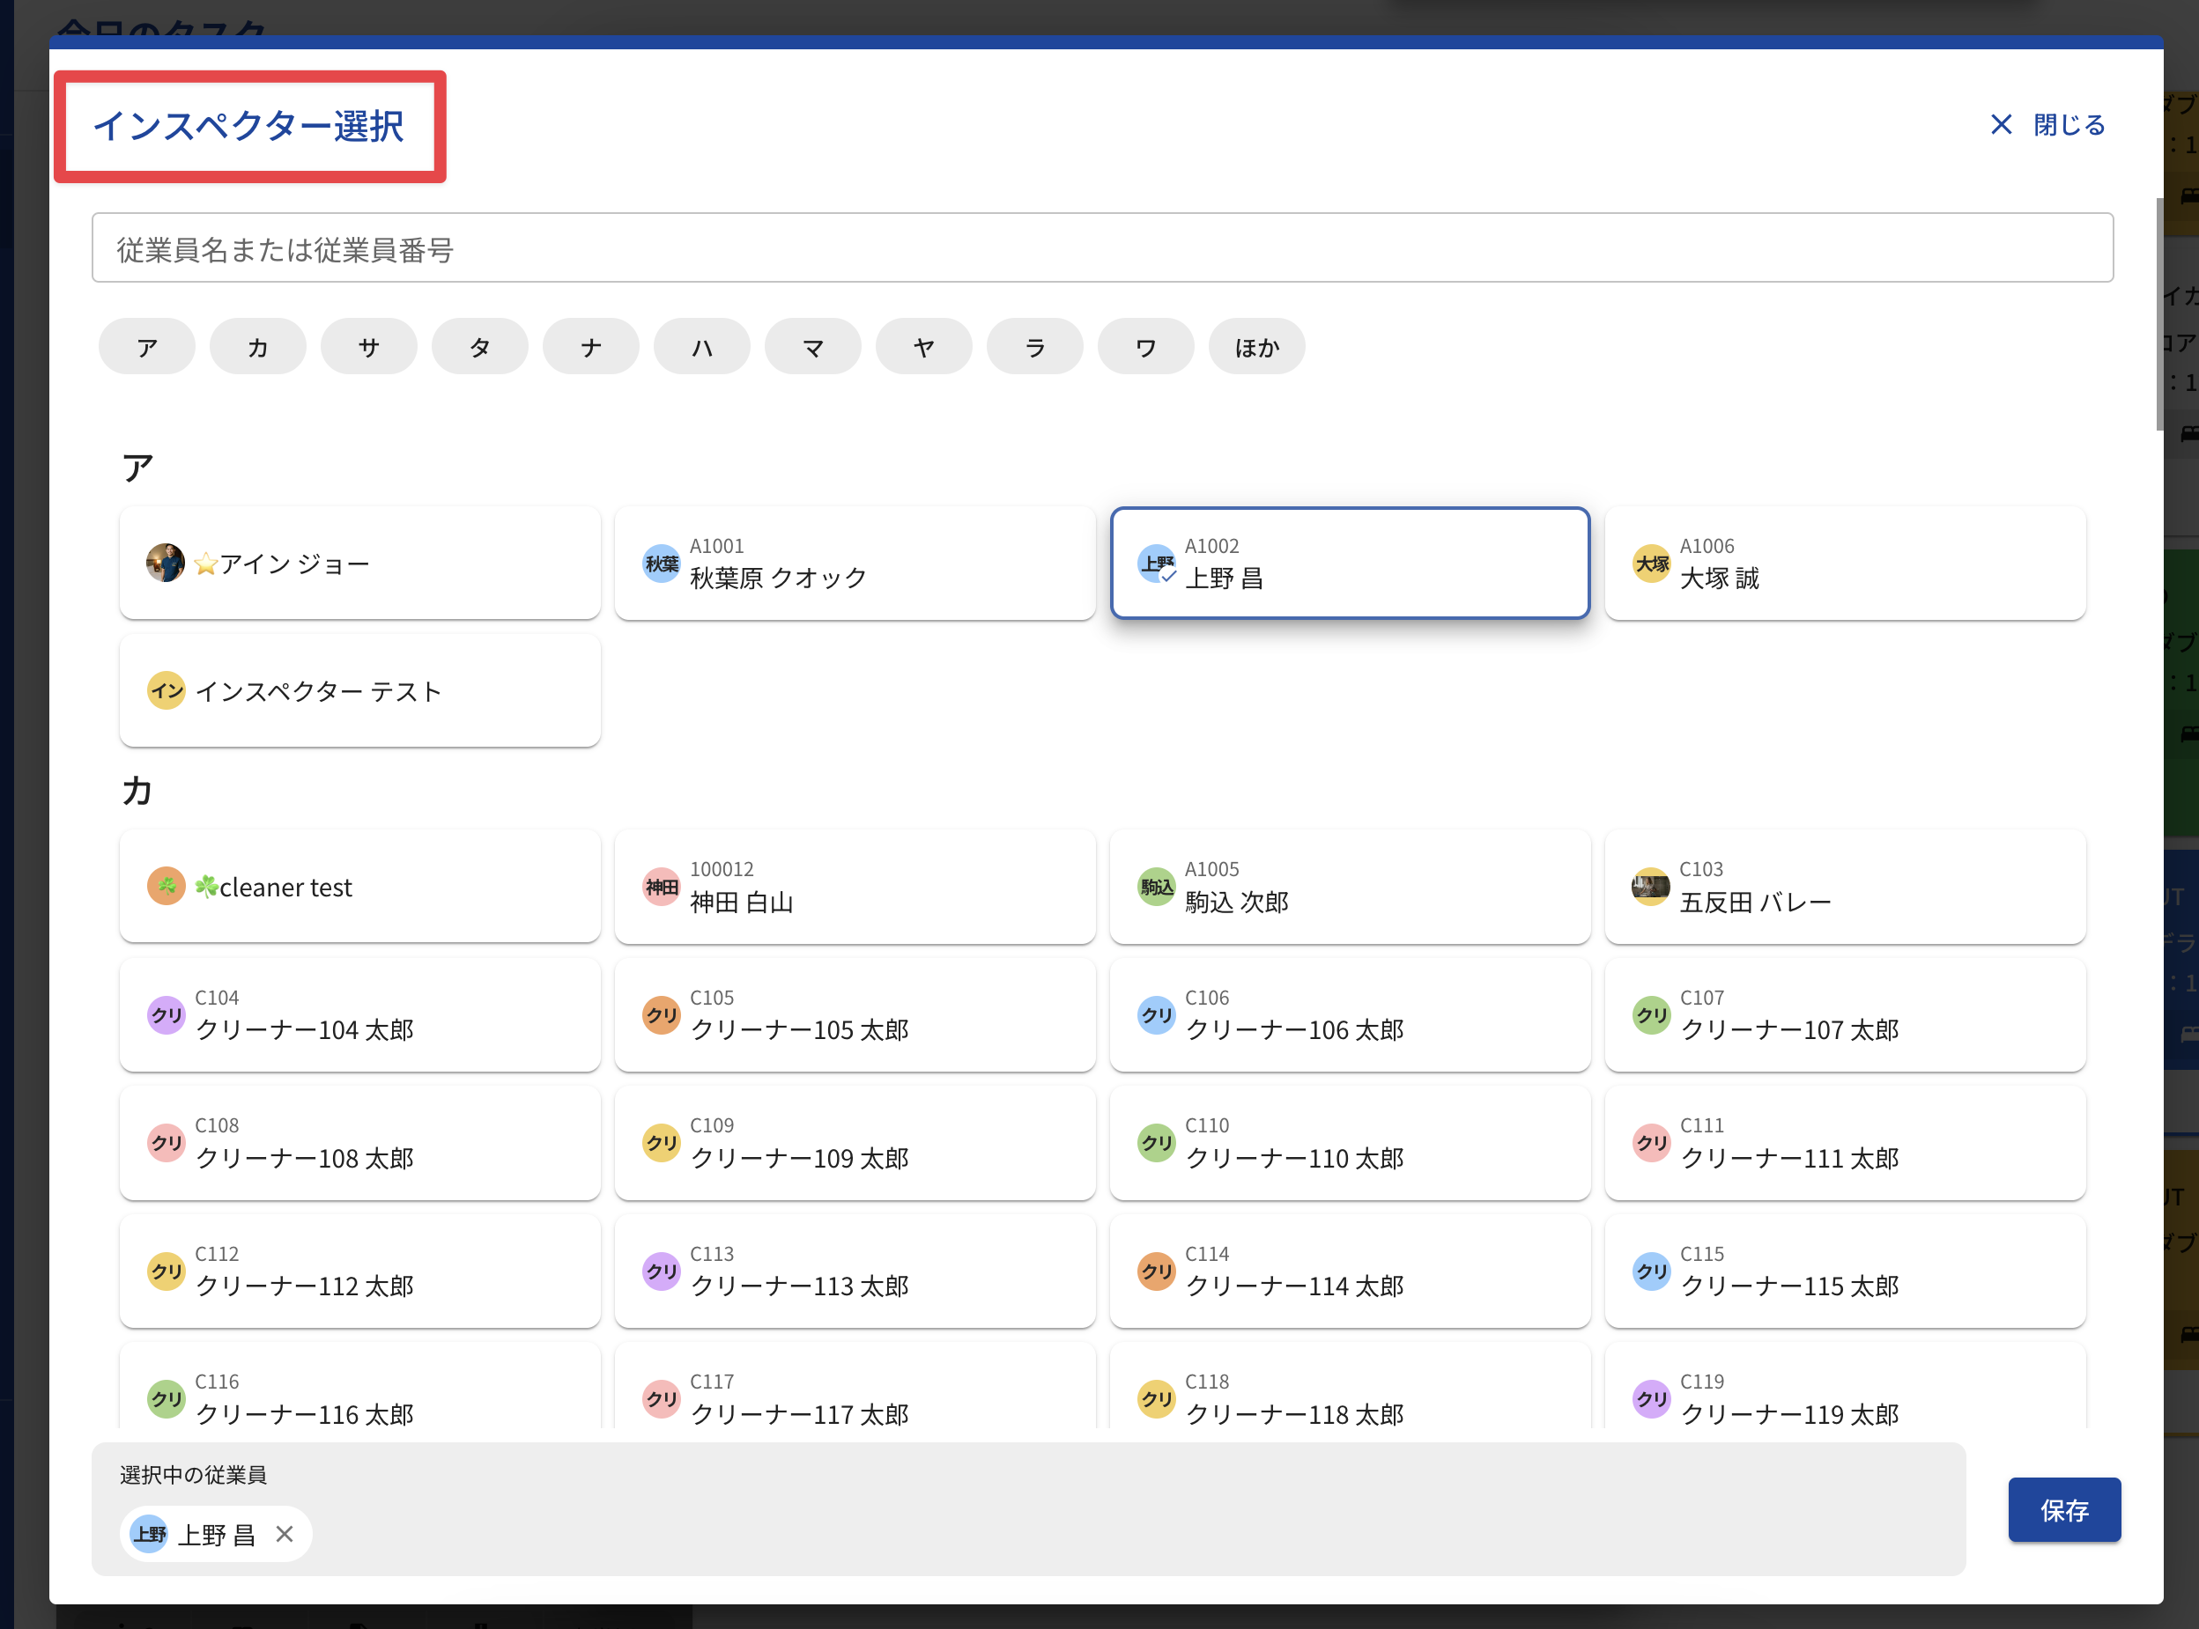Screen dimensions: 2199x1629
Task: Click アイン ジョー profile photo avatar
Action: [165, 563]
